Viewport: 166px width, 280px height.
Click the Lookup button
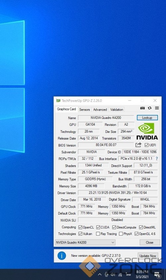147,118
